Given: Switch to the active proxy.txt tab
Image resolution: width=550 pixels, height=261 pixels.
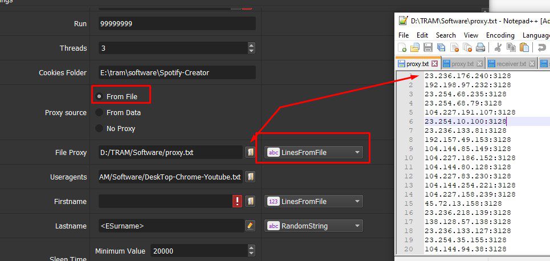Looking at the screenshot, I should click(x=417, y=64).
